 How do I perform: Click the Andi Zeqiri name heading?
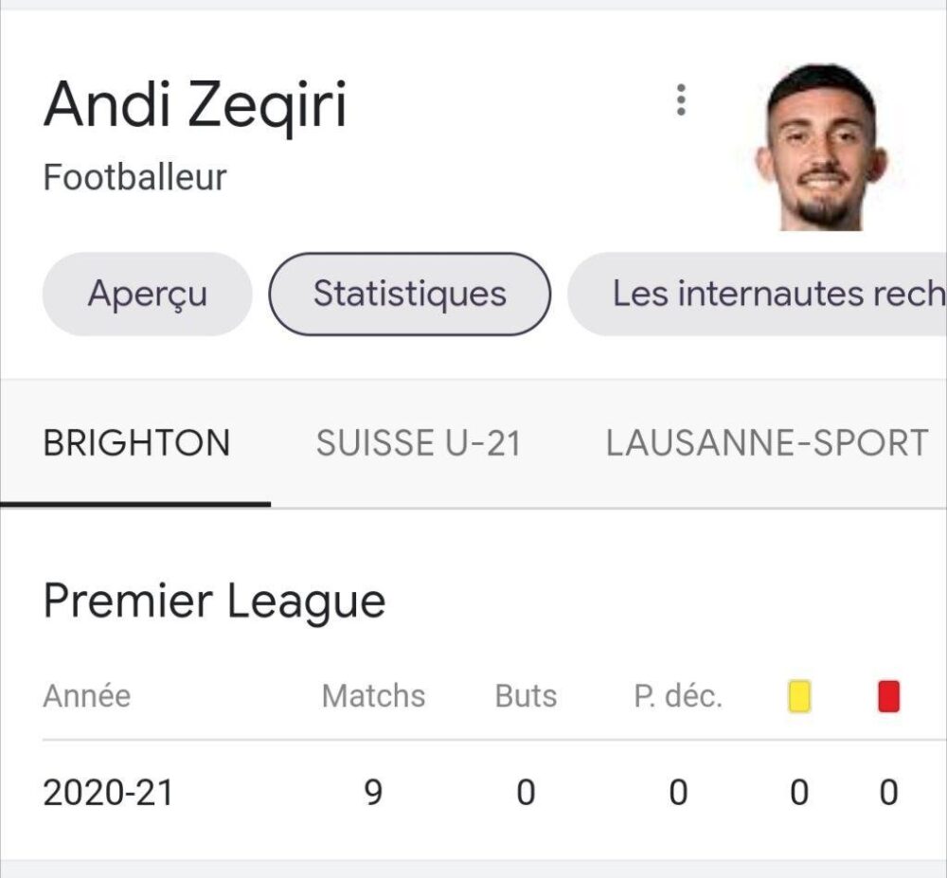(x=195, y=105)
